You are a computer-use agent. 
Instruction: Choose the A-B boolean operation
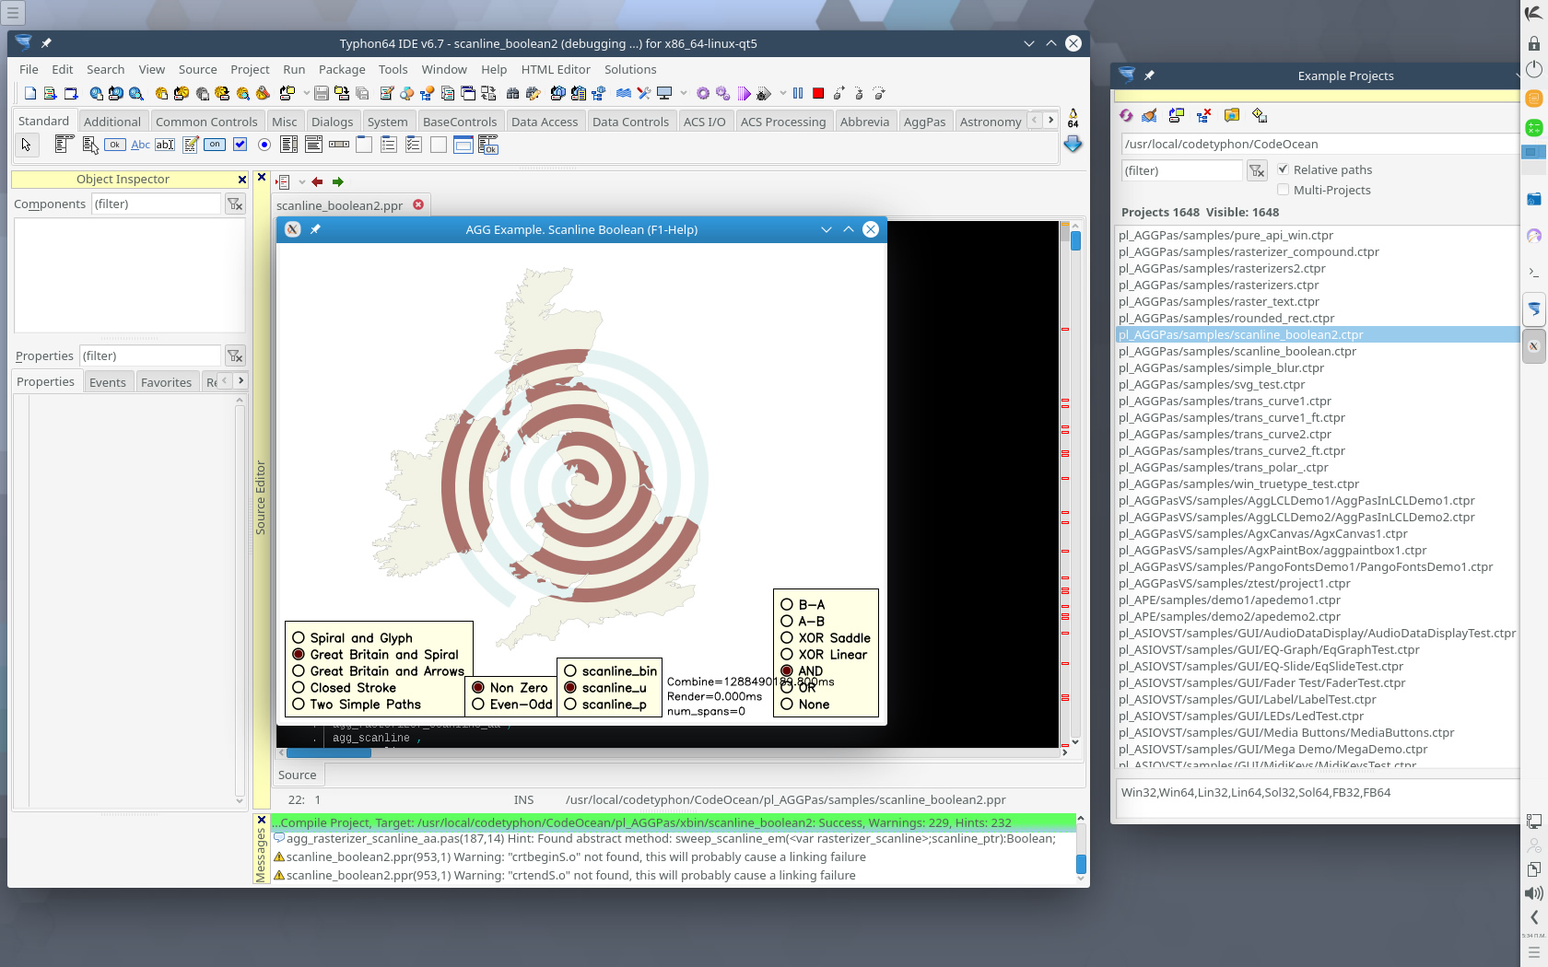[x=787, y=621]
